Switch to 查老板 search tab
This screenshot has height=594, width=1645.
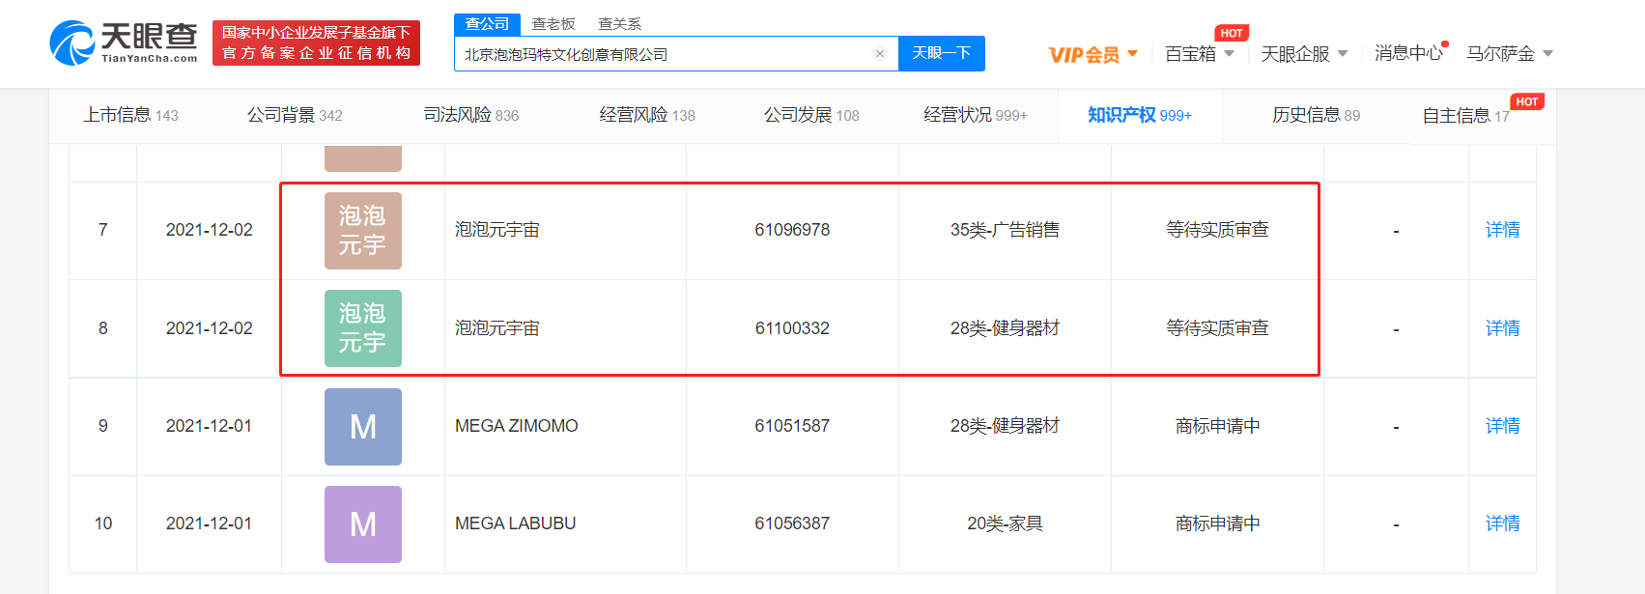553,24
